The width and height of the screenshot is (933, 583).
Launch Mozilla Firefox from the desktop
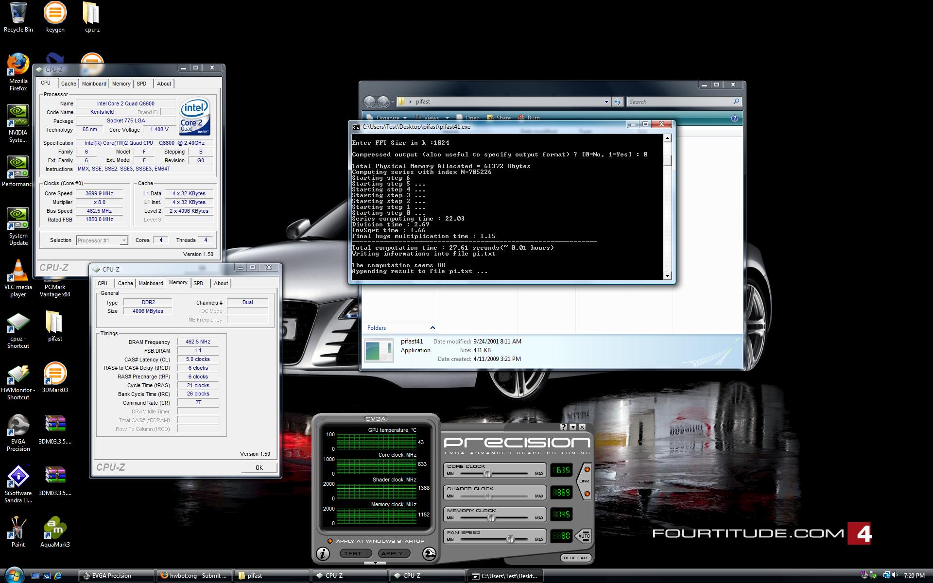[x=18, y=72]
